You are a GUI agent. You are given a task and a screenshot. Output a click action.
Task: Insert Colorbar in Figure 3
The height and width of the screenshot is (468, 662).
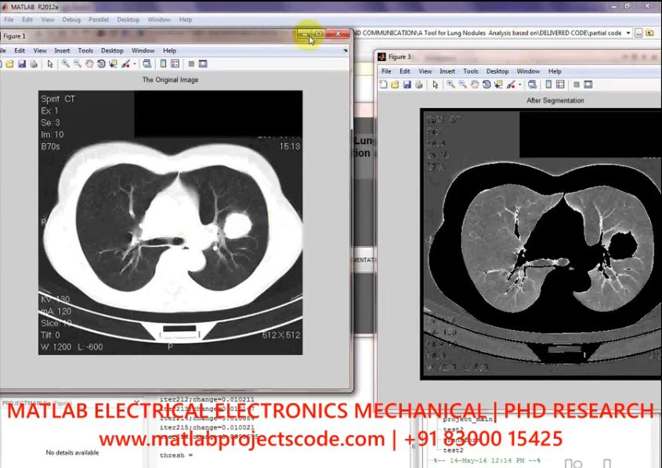coord(548,85)
